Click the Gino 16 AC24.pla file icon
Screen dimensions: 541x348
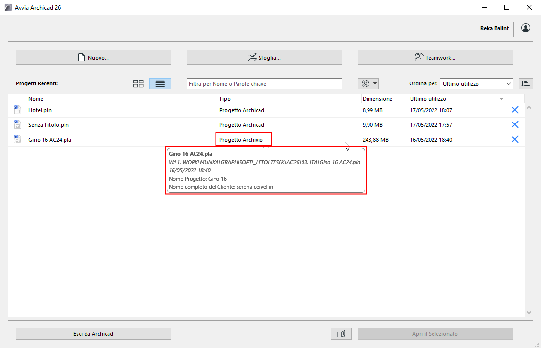(17, 139)
